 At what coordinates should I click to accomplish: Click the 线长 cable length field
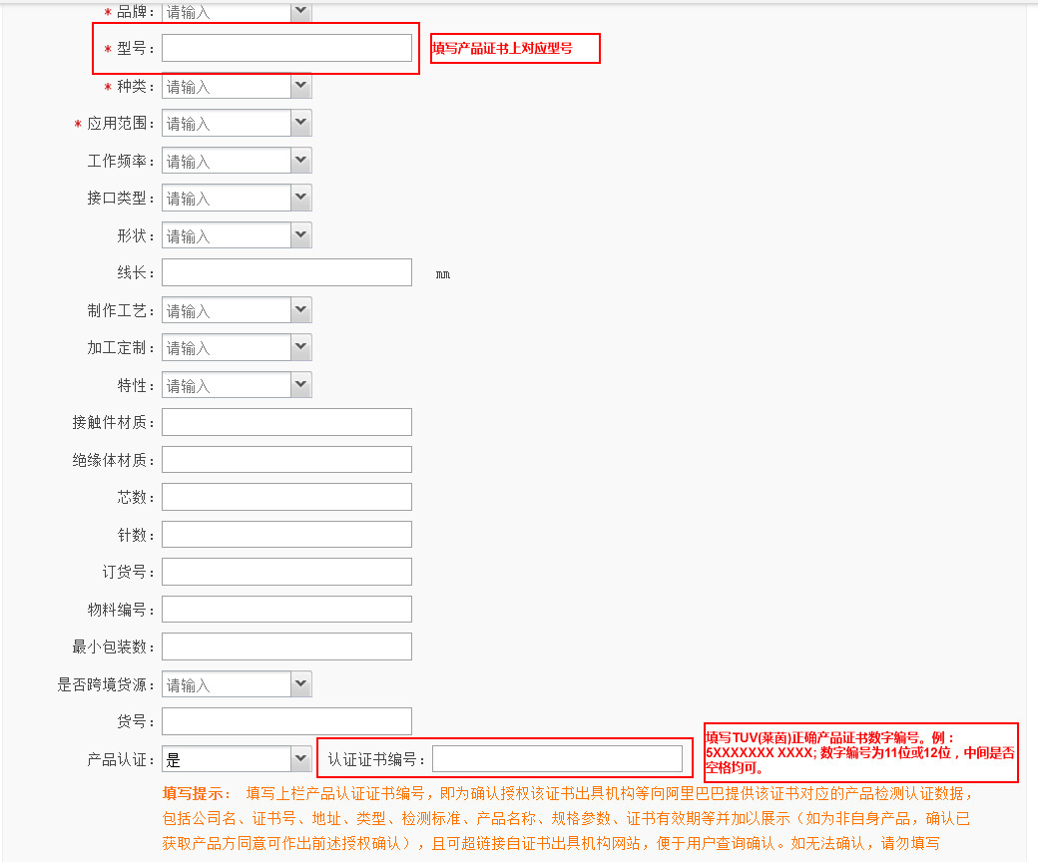(x=286, y=271)
